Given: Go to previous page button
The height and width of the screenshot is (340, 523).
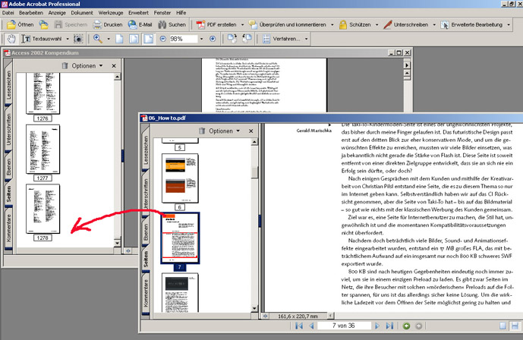Looking at the screenshot, I should coord(311,326).
